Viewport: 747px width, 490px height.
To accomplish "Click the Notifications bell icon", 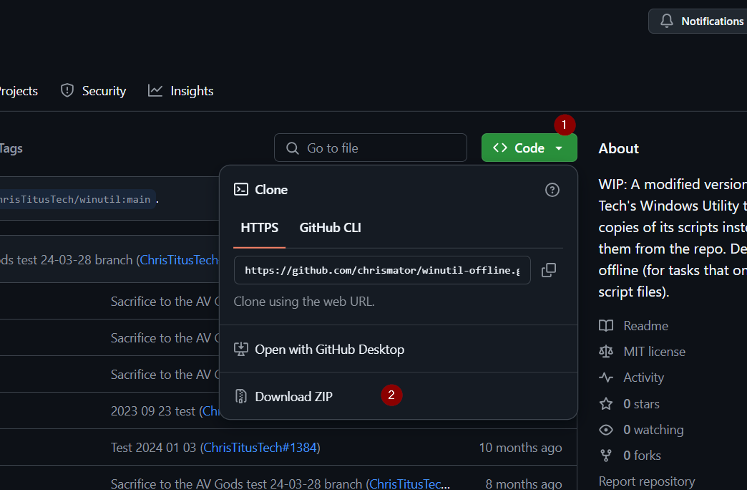I will pyautogui.click(x=666, y=21).
